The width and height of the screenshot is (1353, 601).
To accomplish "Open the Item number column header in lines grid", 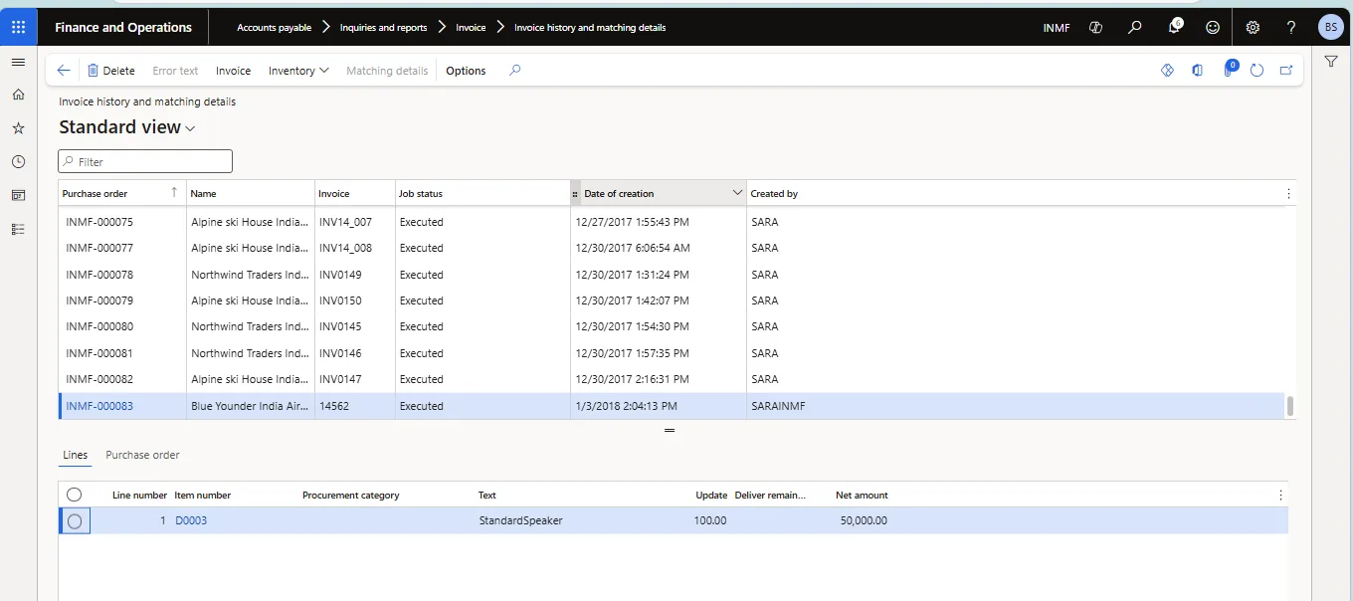I will pyautogui.click(x=203, y=495).
